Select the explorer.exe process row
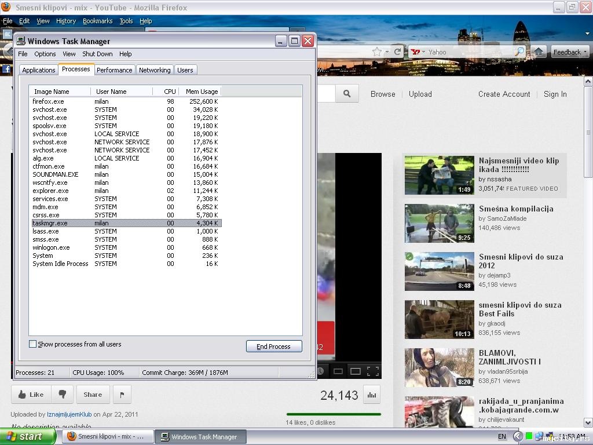The height and width of the screenshot is (445, 593). click(x=50, y=191)
